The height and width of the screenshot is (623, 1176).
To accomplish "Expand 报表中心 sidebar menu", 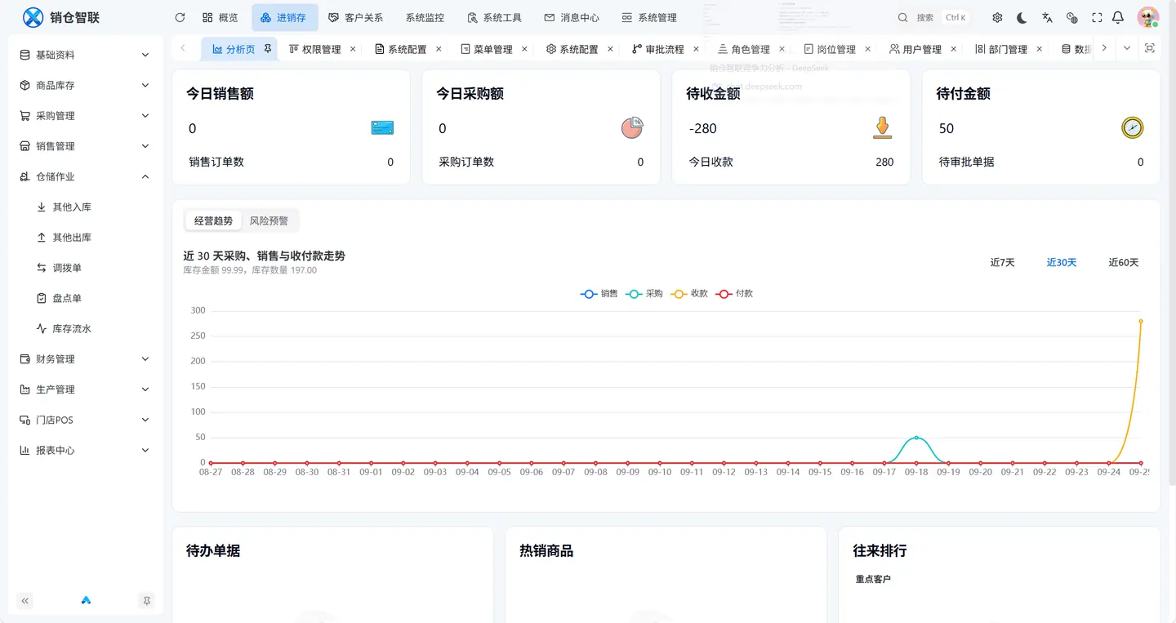I will tap(85, 450).
